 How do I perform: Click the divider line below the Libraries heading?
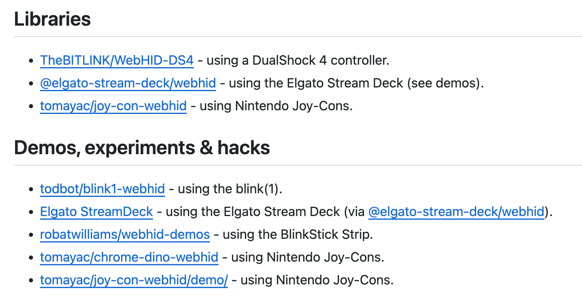(x=298, y=37)
